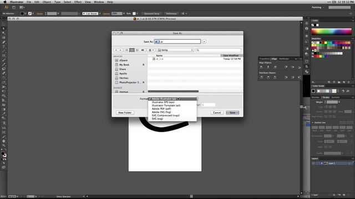
Task: Open the Apple menu
Action: [x=5, y=2]
